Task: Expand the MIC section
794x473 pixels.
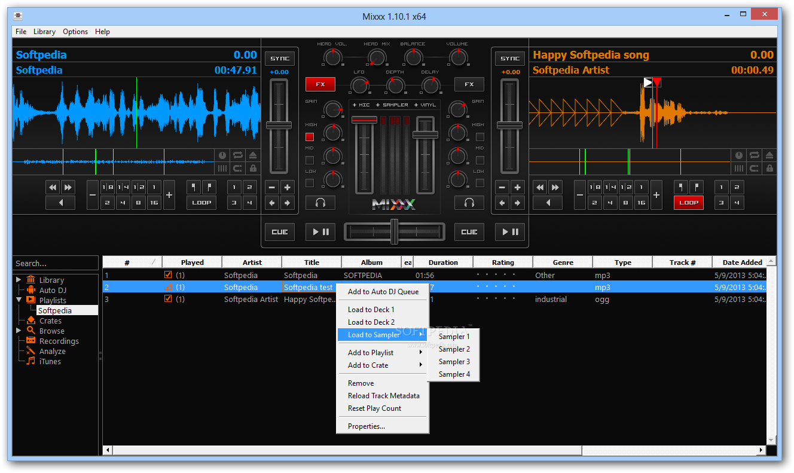Action: [361, 105]
